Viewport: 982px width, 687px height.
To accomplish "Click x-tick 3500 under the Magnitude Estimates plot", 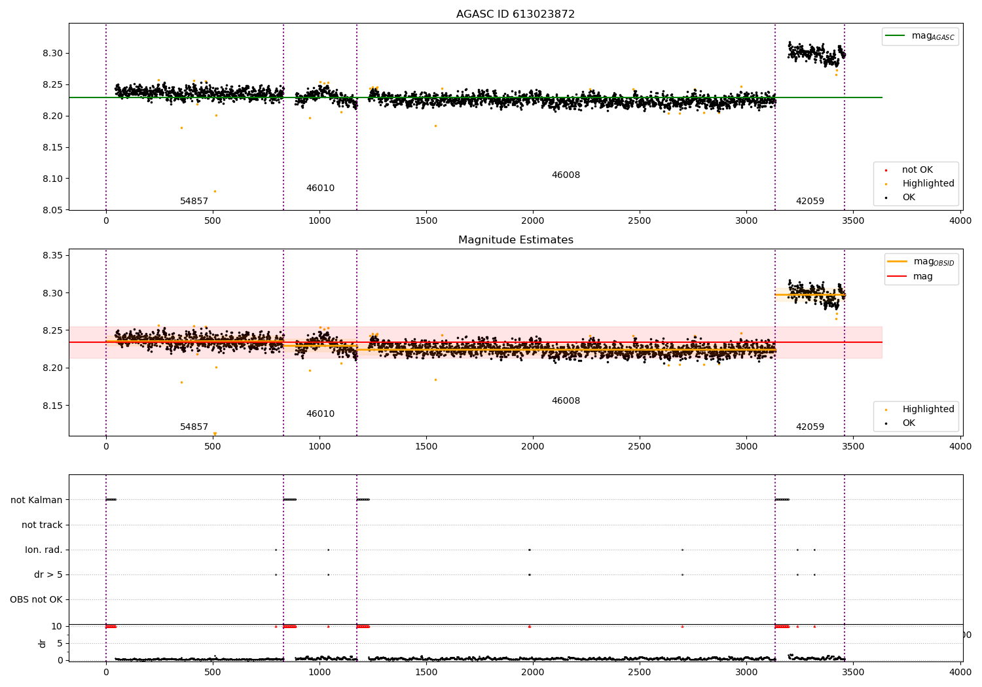I will pyautogui.click(x=853, y=447).
